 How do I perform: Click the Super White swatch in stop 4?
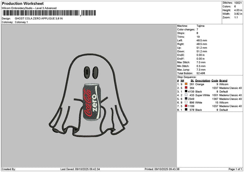point(186,95)
